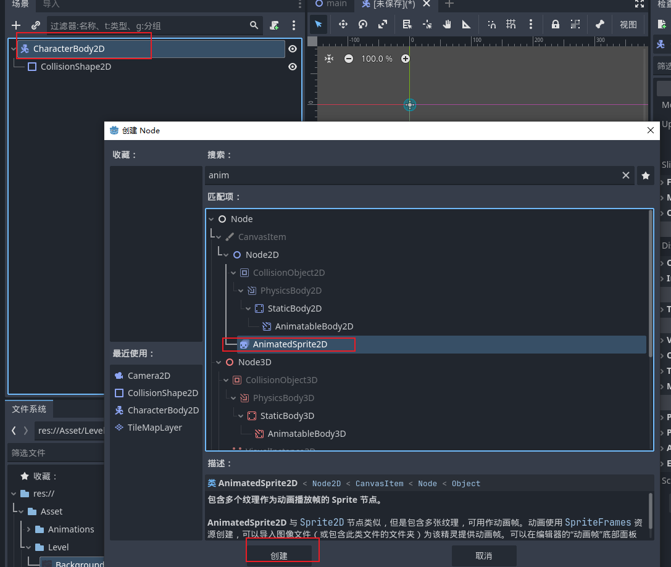
Task: Open the 文件系统 dock tab
Action: point(28,409)
